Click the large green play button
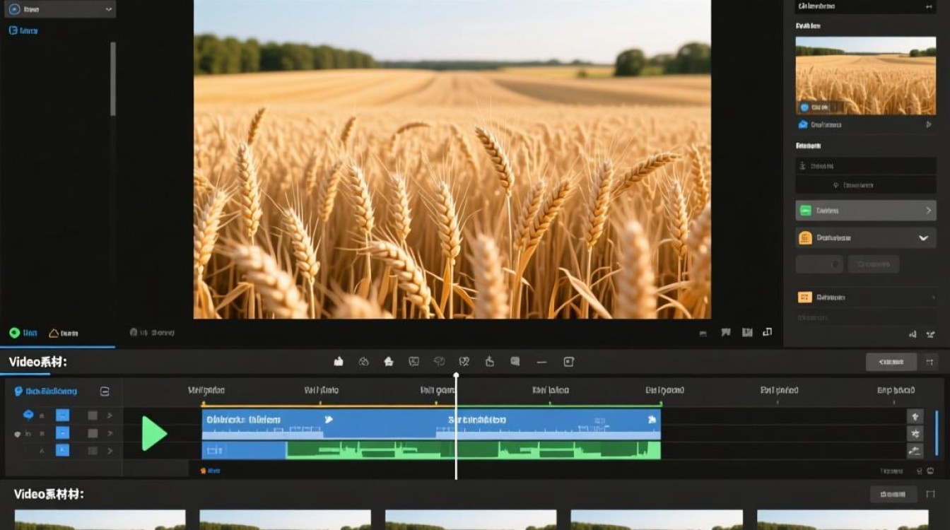The height and width of the screenshot is (530, 950). (x=154, y=433)
